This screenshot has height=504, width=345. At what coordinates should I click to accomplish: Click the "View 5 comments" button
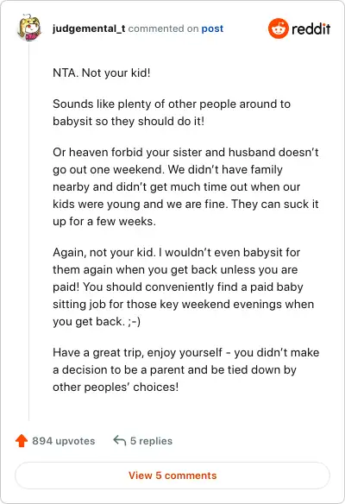pyautogui.click(x=172, y=476)
